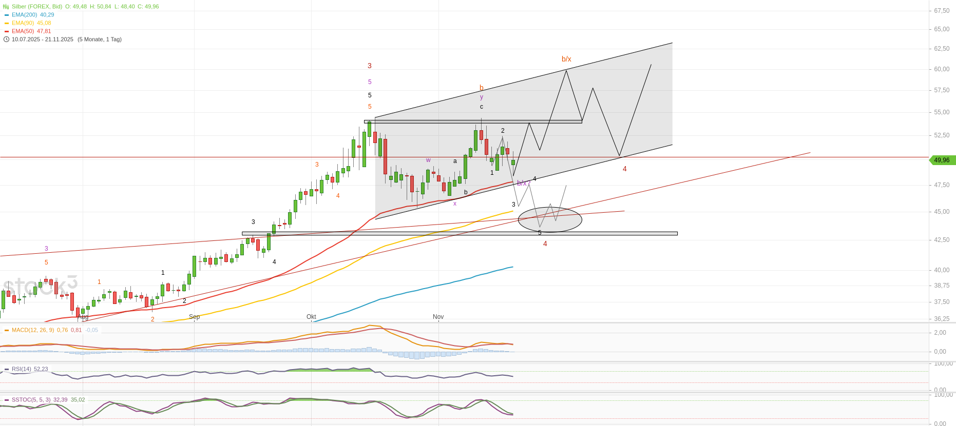Open the SSTOC(5, 5, 3) indicator label
956x426 pixels.
click(x=31, y=400)
